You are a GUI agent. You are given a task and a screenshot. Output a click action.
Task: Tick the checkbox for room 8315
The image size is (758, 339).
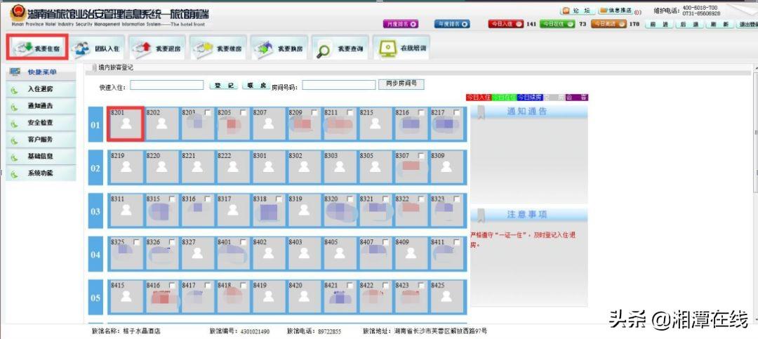(172, 199)
